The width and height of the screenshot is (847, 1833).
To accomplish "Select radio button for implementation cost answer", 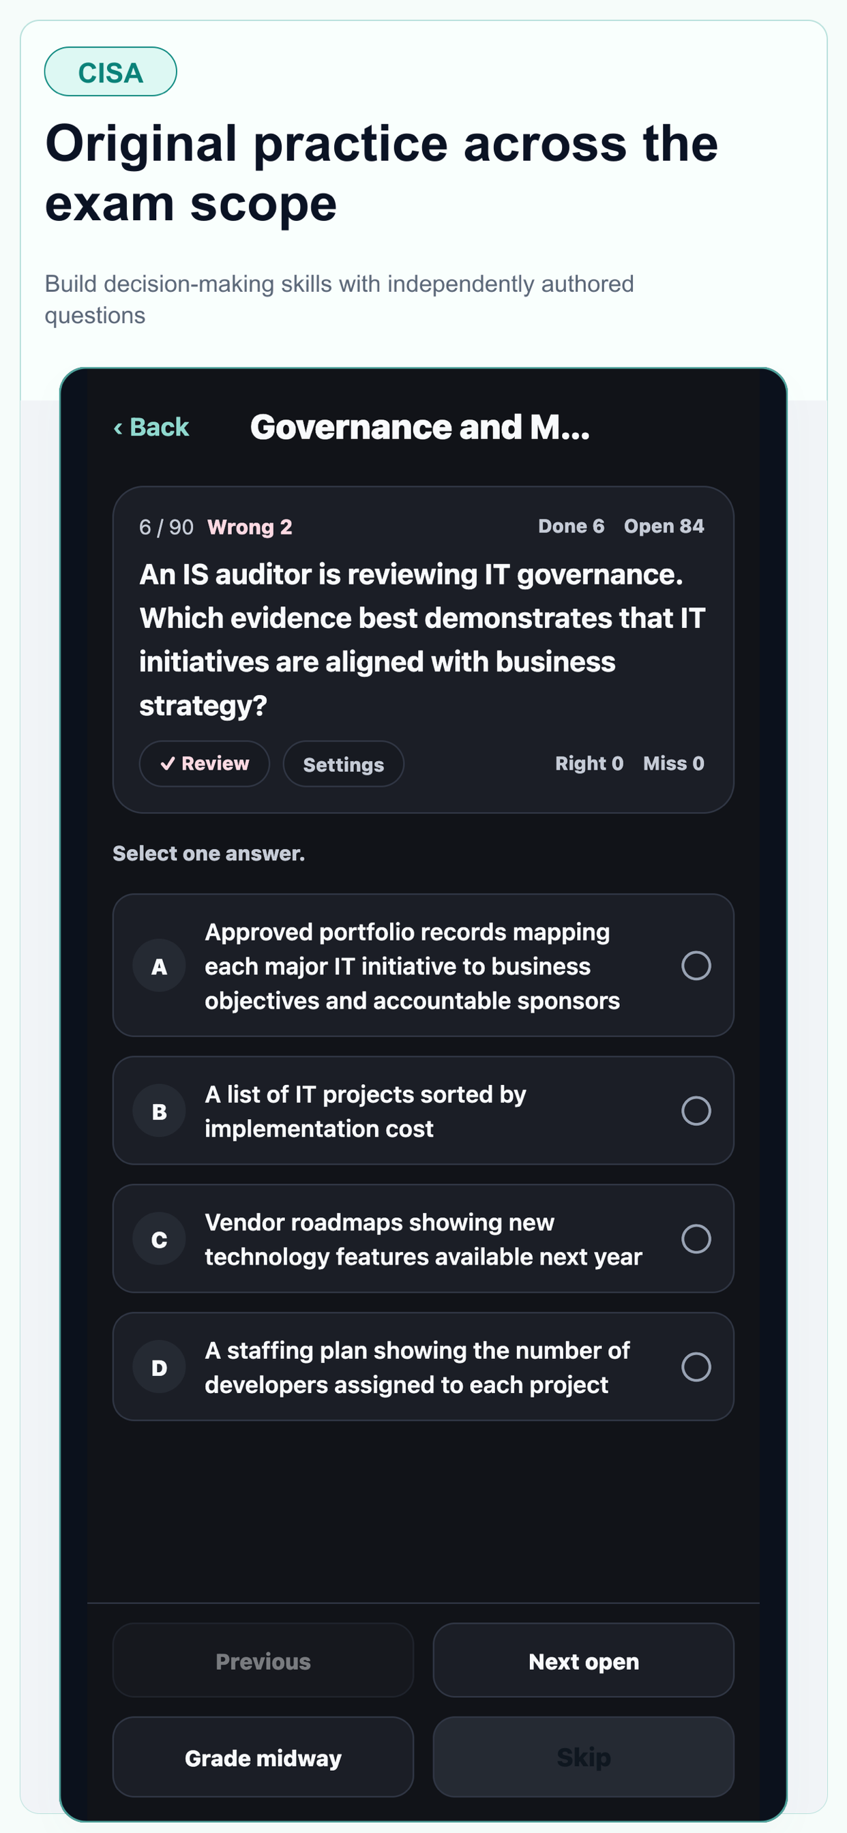I will click(x=696, y=1111).
